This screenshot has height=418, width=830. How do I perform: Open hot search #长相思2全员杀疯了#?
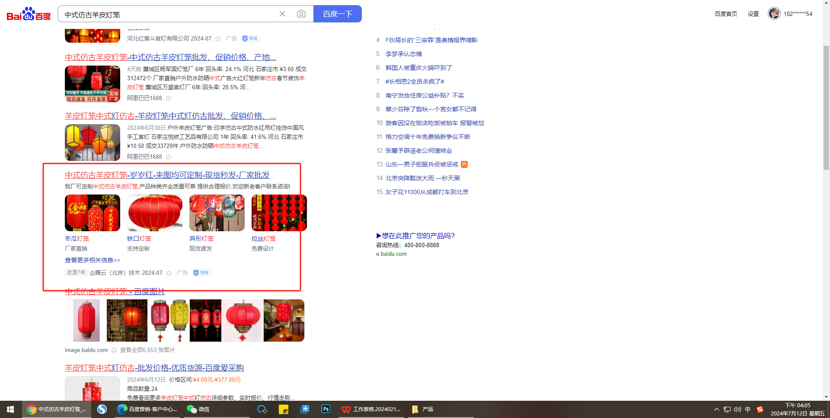(415, 82)
